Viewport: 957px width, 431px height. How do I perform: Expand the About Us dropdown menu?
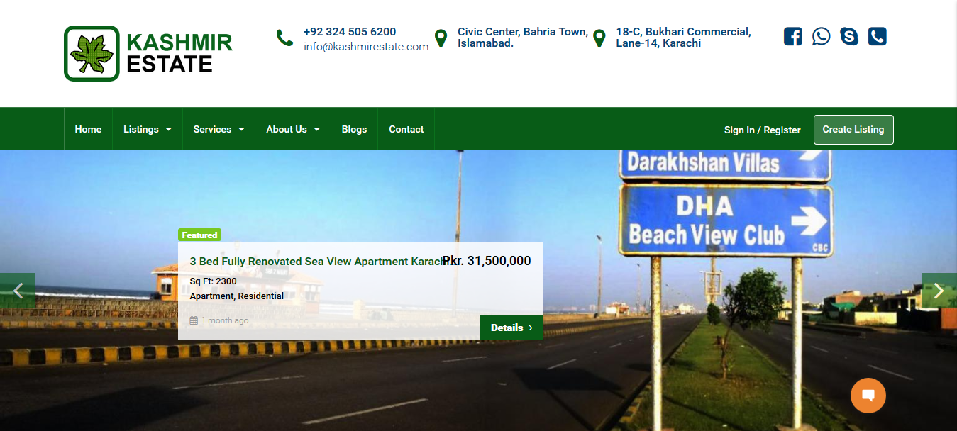(x=293, y=129)
